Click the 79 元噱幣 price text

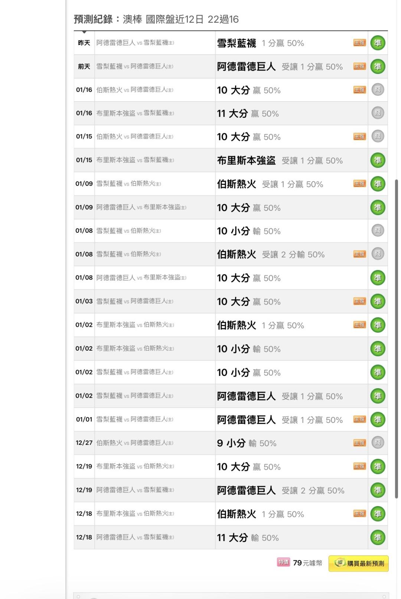click(307, 563)
